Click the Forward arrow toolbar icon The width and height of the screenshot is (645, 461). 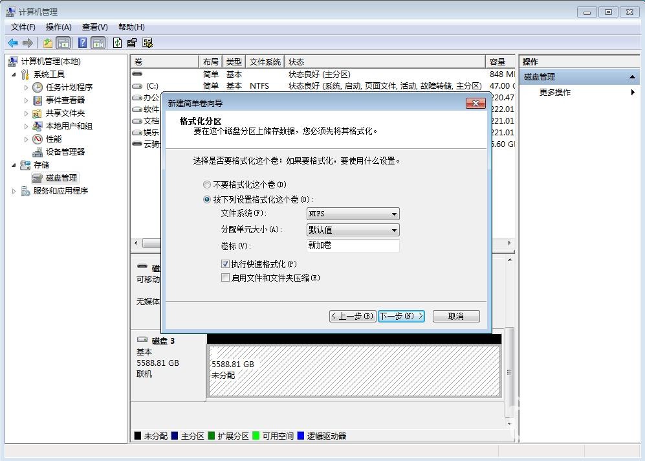[28, 43]
